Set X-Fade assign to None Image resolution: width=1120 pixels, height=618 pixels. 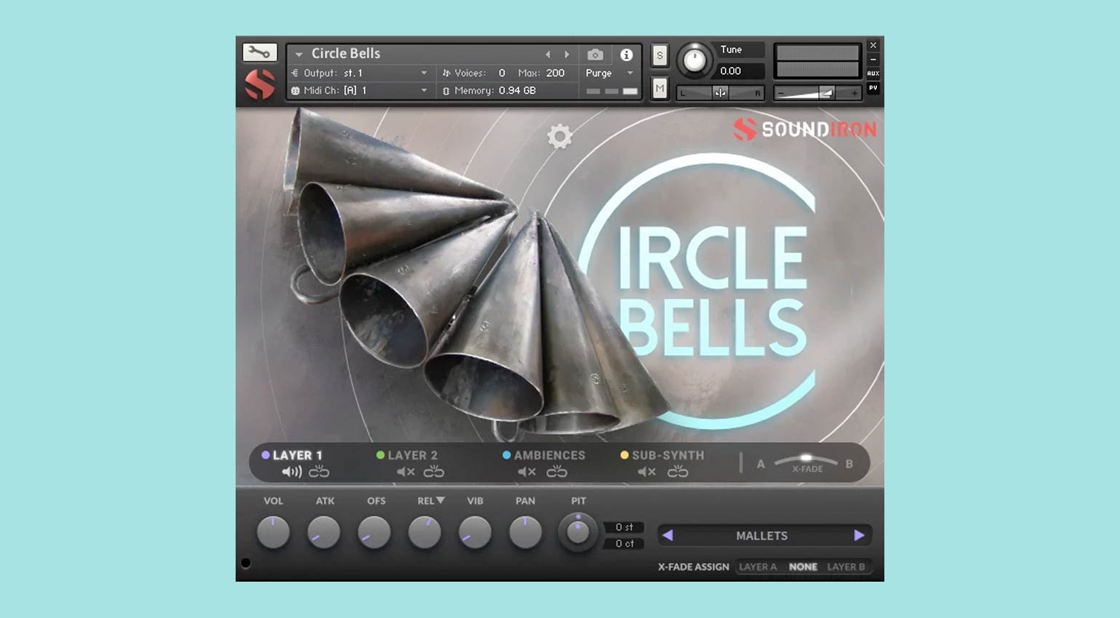point(803,567)
